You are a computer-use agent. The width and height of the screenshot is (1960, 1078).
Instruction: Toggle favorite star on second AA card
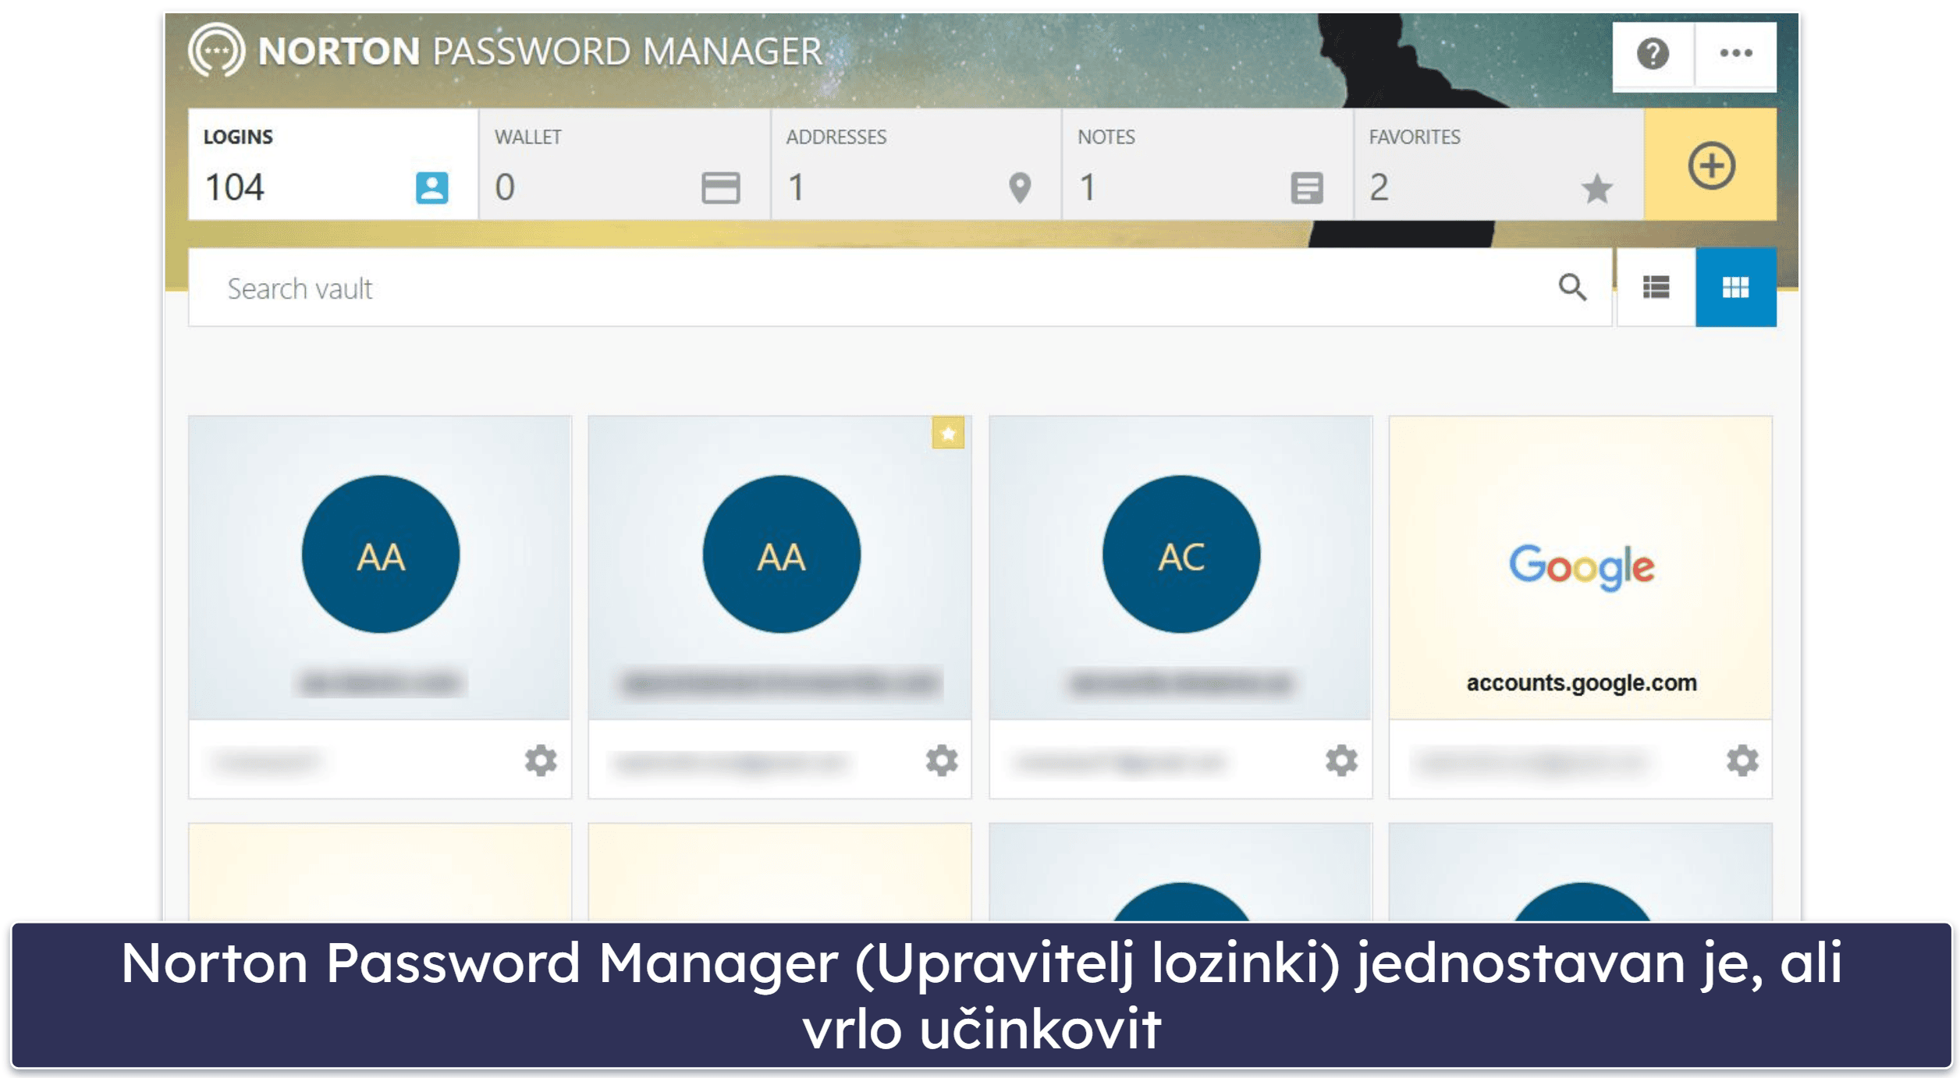[948, 433]
